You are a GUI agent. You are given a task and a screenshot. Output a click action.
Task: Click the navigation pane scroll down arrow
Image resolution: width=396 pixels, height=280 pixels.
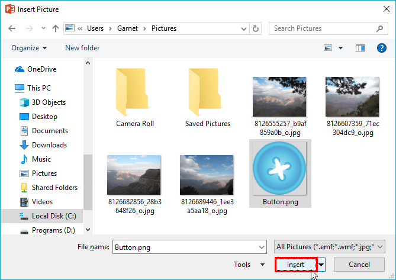click(x=88, y=230)
